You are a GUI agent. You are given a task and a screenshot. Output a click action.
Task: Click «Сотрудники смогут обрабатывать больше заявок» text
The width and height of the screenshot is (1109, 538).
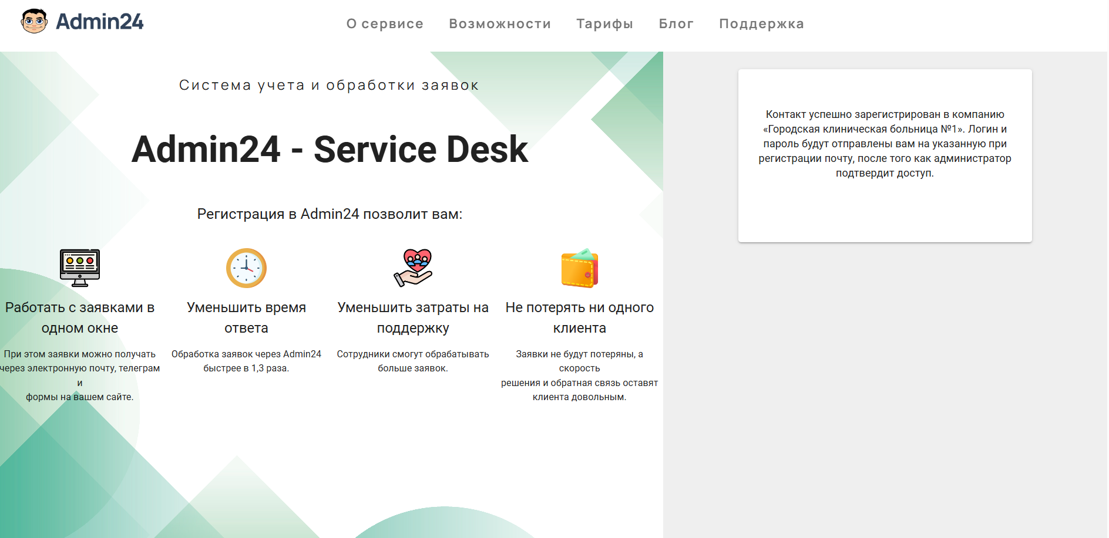tap(413, 361)
